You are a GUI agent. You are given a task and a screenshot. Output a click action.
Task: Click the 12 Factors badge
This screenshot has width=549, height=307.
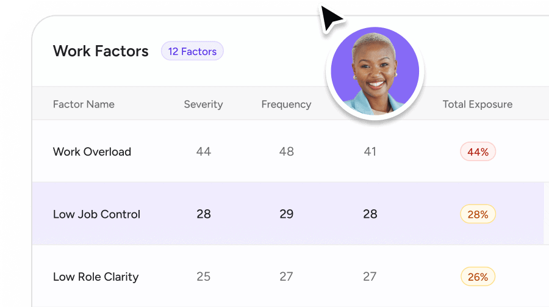(192, 51)
